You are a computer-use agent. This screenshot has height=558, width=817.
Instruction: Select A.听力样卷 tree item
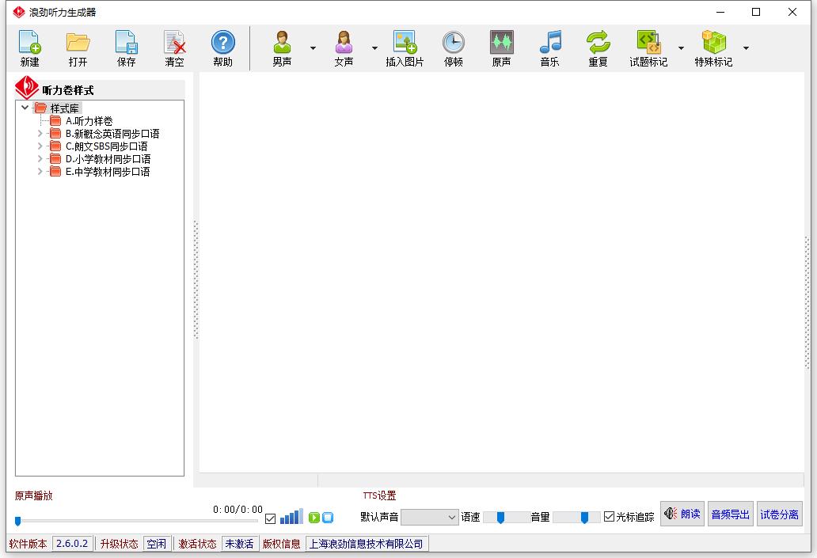(x=89, y=121)
